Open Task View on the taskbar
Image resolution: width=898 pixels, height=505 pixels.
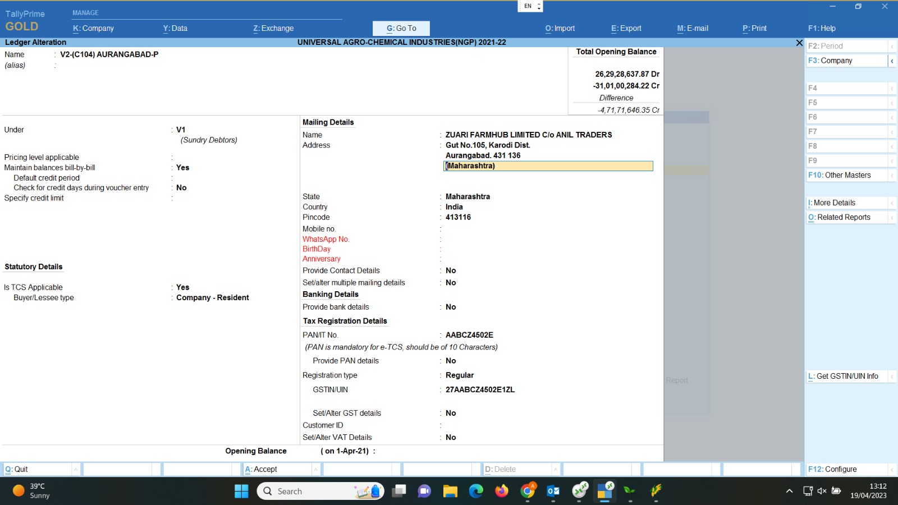click(399, 492)
